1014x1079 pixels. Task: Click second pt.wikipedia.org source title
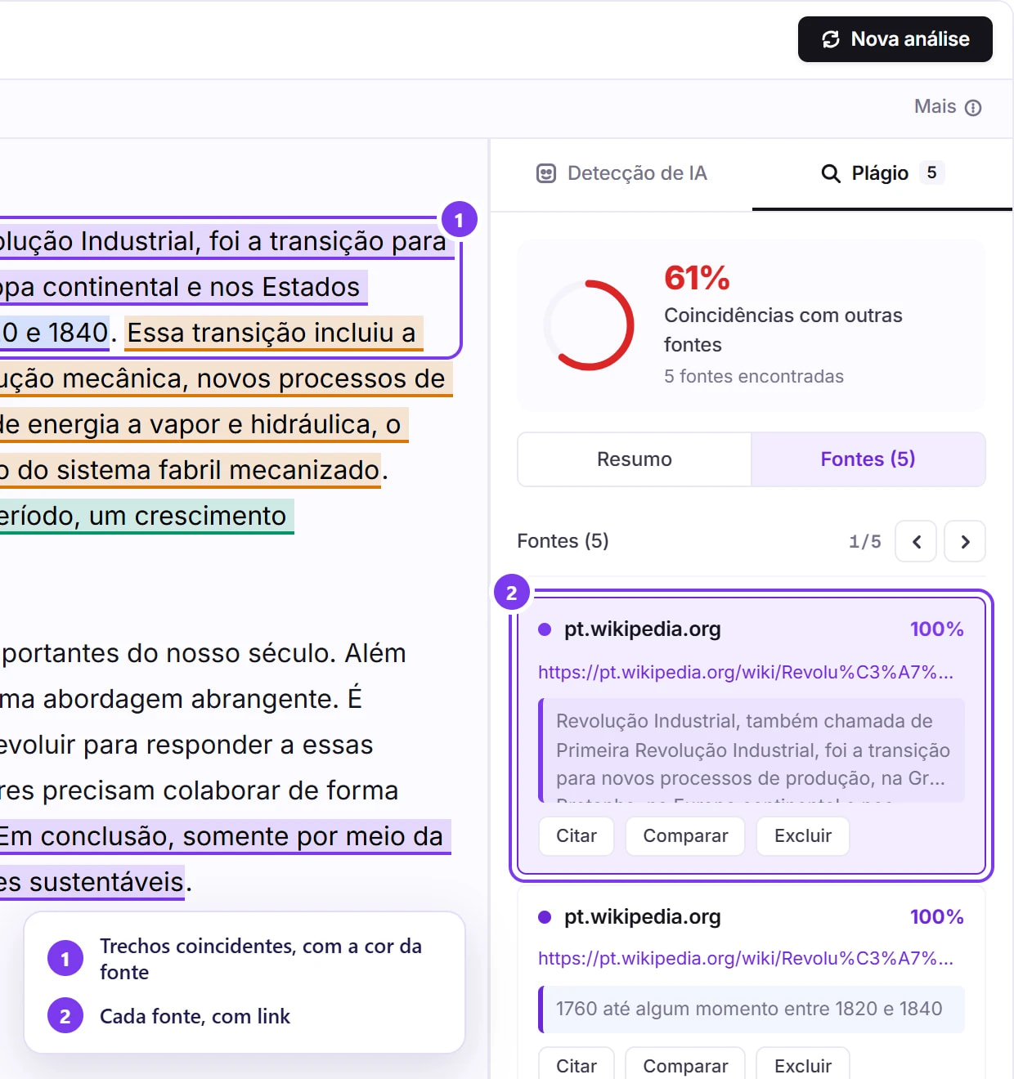(x=643, y=917)
